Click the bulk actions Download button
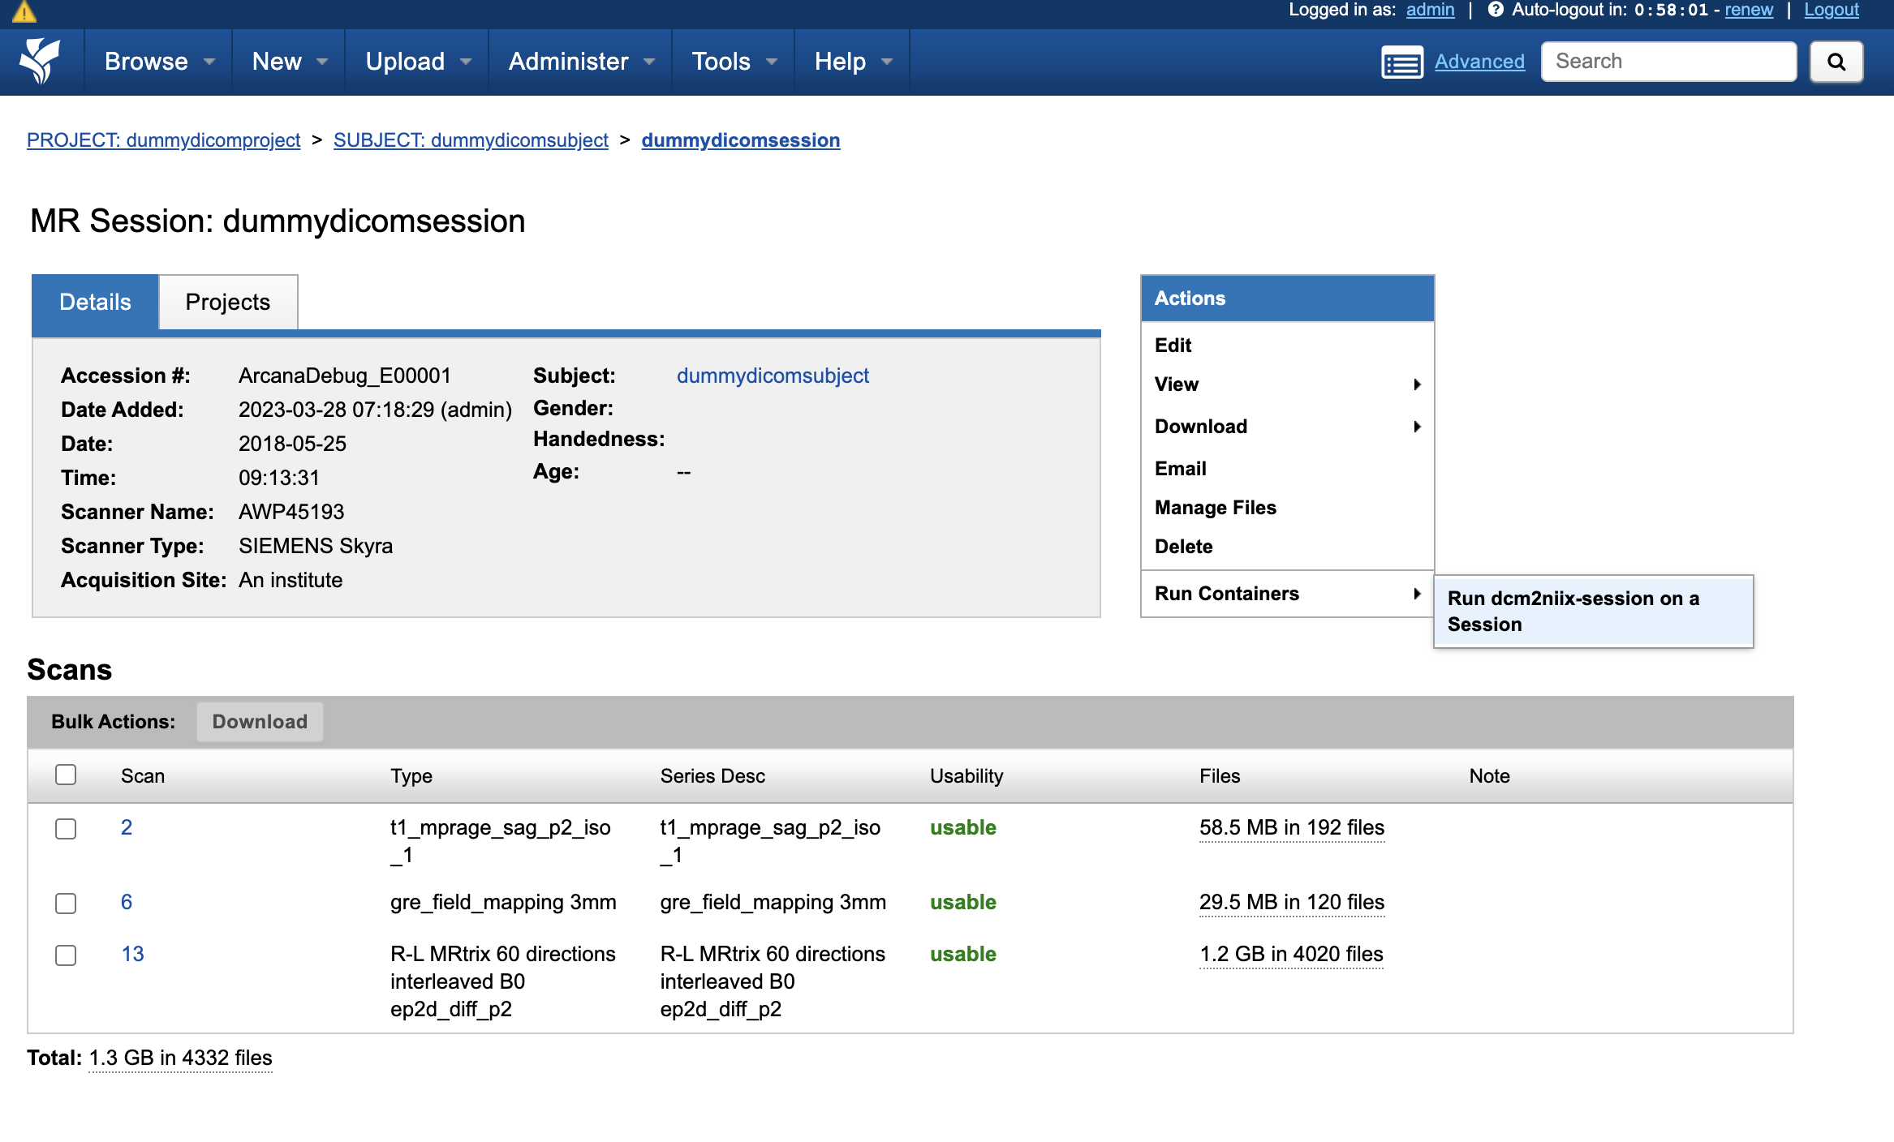The image size is (1894, 1142). (x=260, y=722)
